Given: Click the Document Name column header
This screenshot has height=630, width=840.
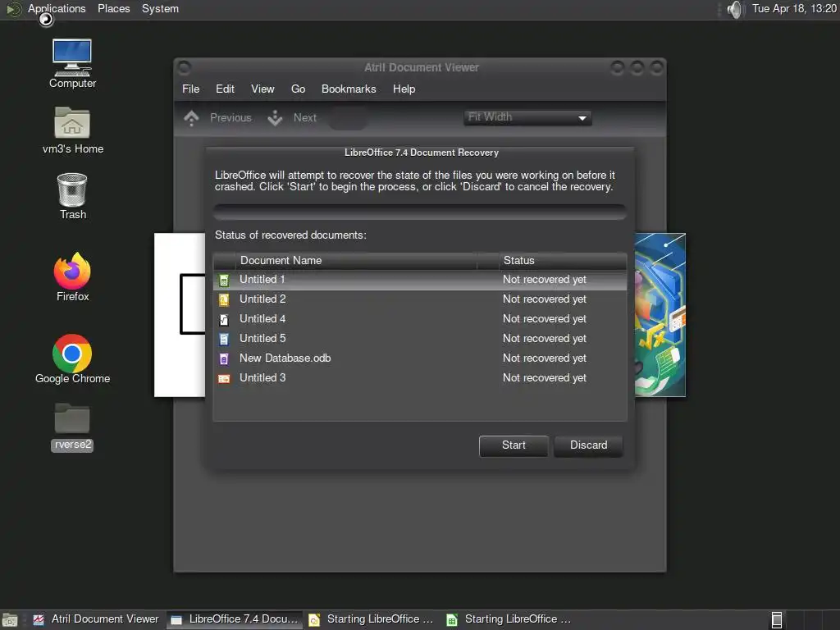Looking at the screenshot, I should (356, 261).
